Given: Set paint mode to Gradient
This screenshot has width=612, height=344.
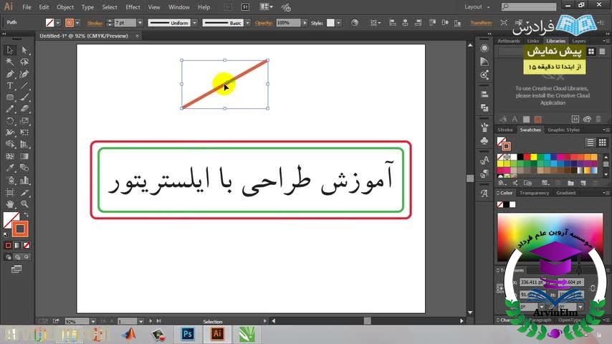Looking at the screenshot, I should pos(17,245).
